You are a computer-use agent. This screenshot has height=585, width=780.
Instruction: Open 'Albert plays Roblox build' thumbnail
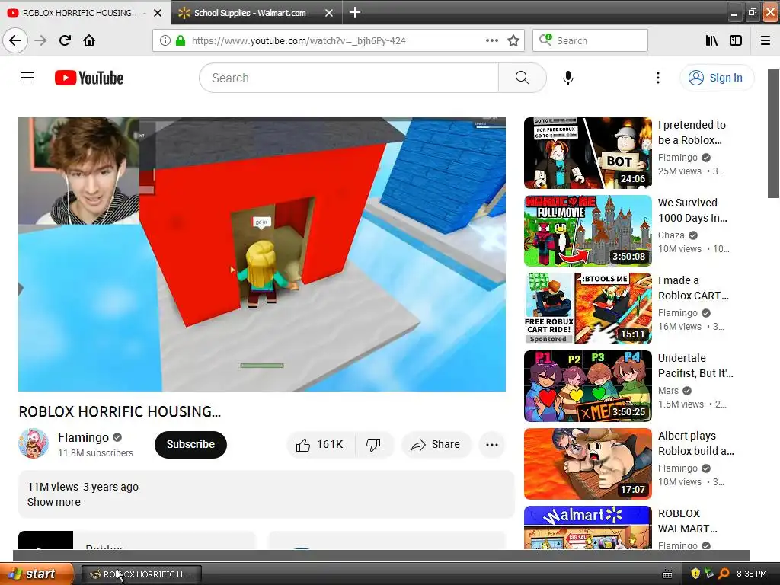tap(587, 464)
